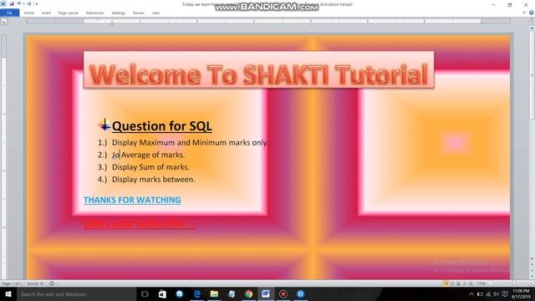Click the zoom percentage level

click(x=481, y=283)
